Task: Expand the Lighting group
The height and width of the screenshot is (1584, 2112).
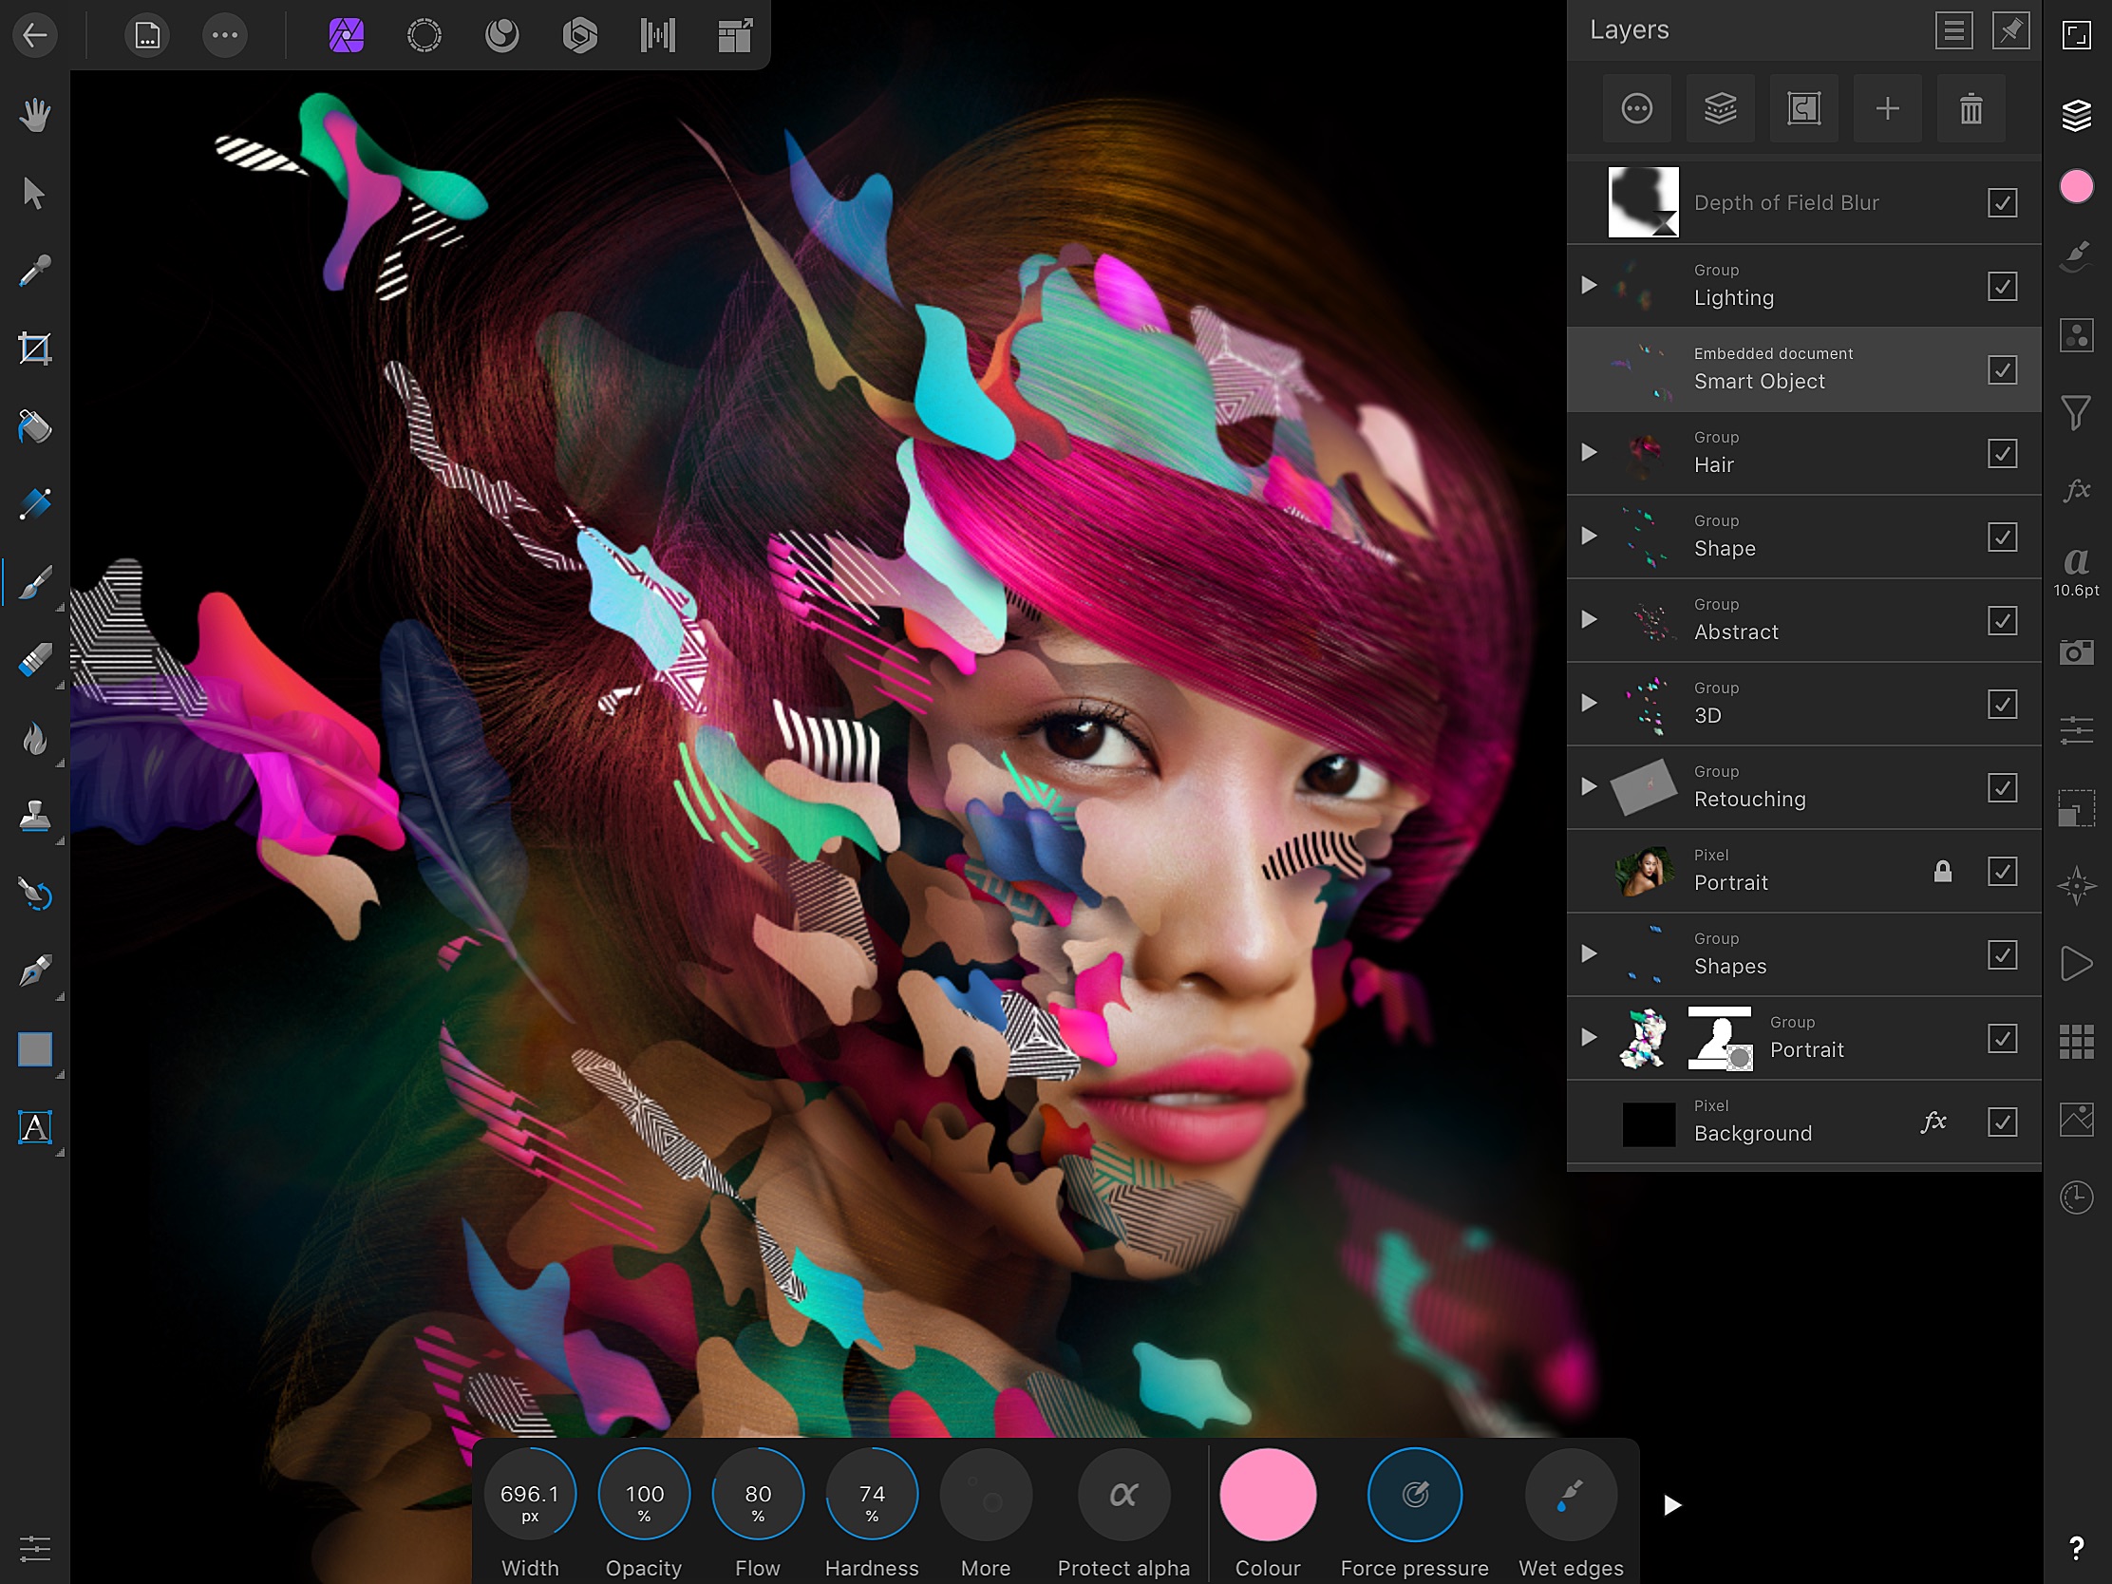Action: click(x=1589, y=286)
